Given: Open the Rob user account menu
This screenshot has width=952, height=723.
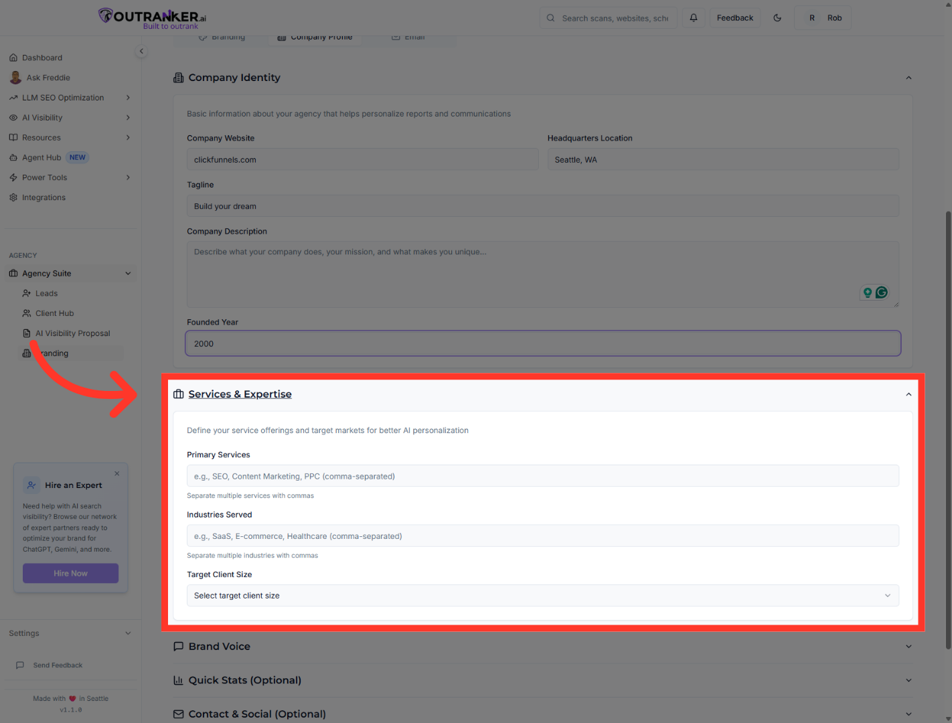Looking at the screenshot, I should coord(823,18).
